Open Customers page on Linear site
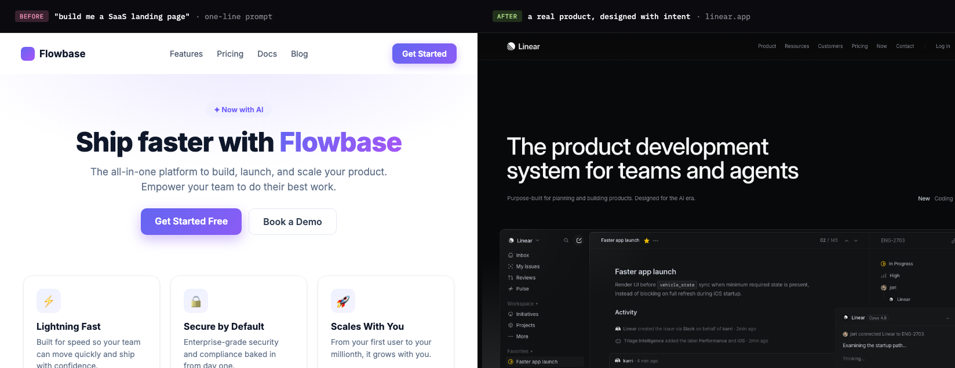Viewport: 955px width, 368px height. [x=830, y=46]
